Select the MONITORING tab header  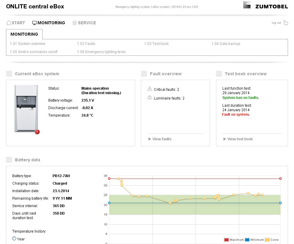(24, 34)
